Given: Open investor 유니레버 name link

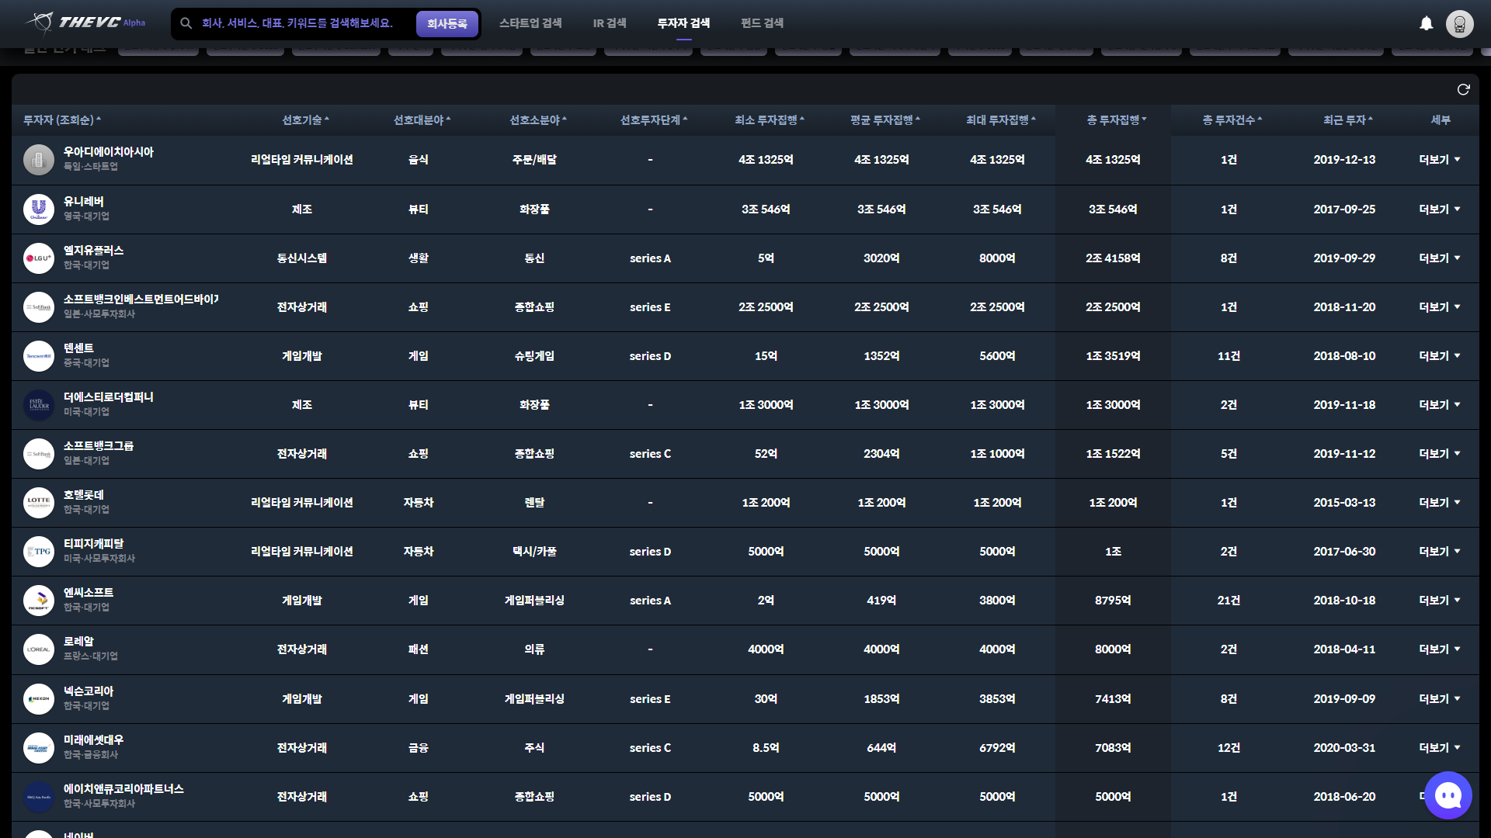Looking at the screenshot, I should coord(84,202).
